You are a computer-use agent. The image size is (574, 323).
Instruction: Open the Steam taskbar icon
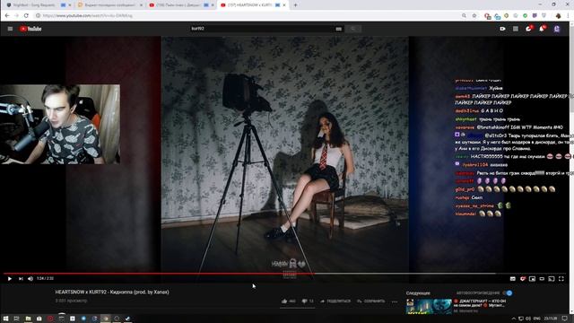(x=127, y=319)
